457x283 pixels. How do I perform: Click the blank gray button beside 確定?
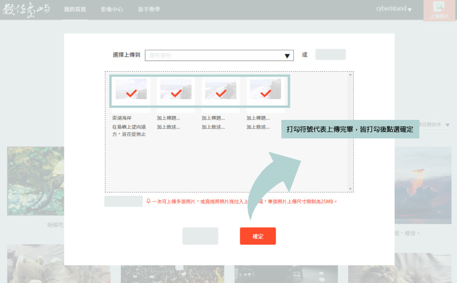coord(200,236)
